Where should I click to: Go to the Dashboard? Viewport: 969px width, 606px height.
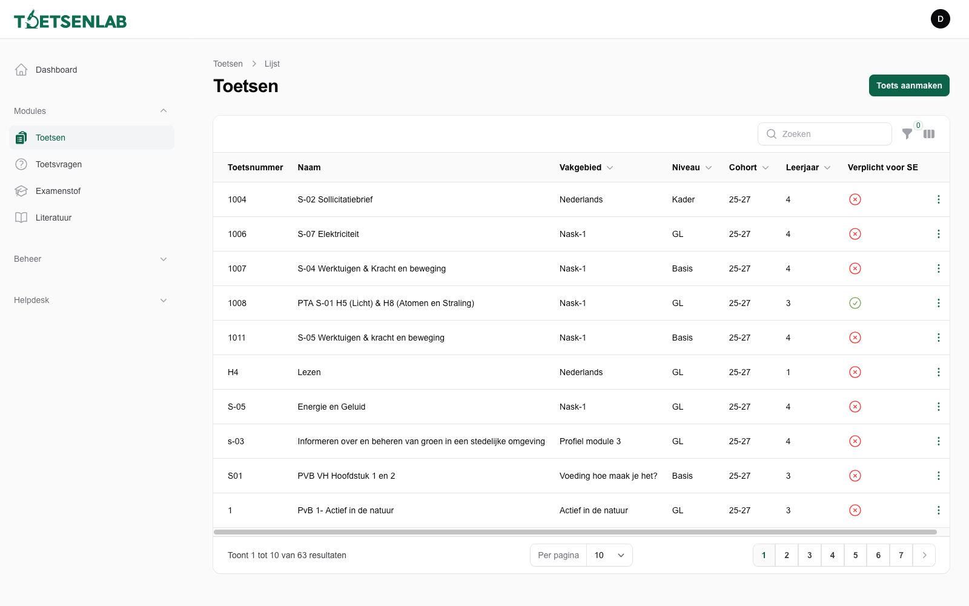coord(56,70)
